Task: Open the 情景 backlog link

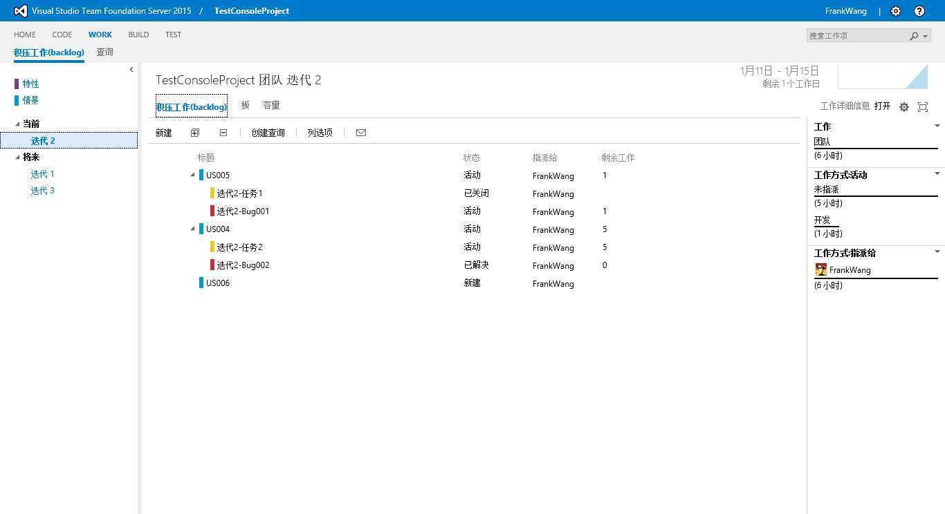Action: [x=30, y=100]
